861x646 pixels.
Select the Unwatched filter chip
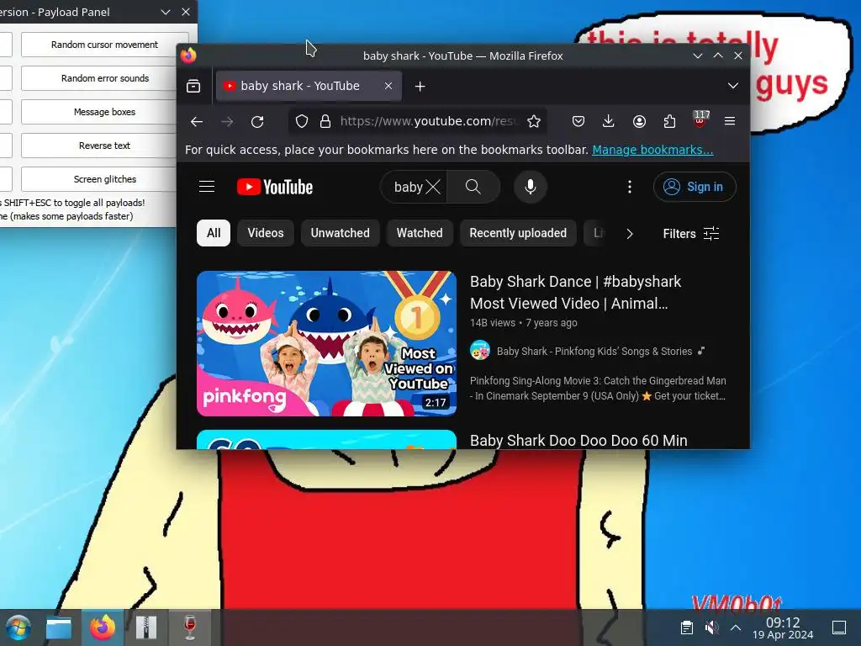point(340,233)
